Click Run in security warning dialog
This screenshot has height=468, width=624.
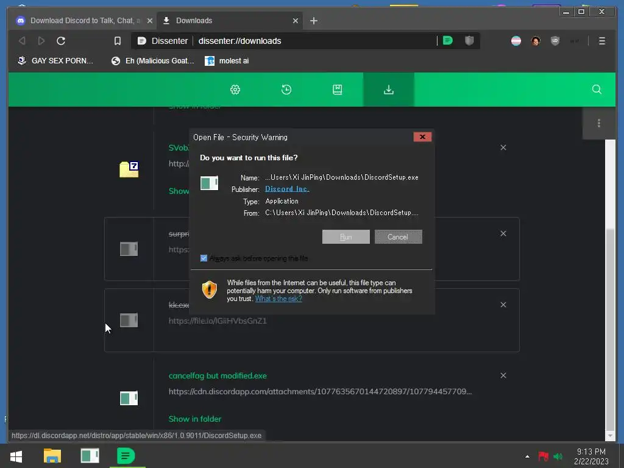[x=346, y=237]
